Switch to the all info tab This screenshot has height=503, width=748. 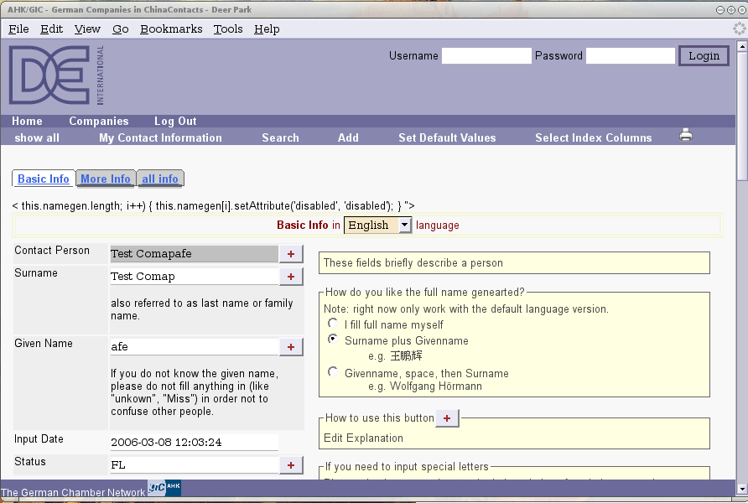point(159,179)
